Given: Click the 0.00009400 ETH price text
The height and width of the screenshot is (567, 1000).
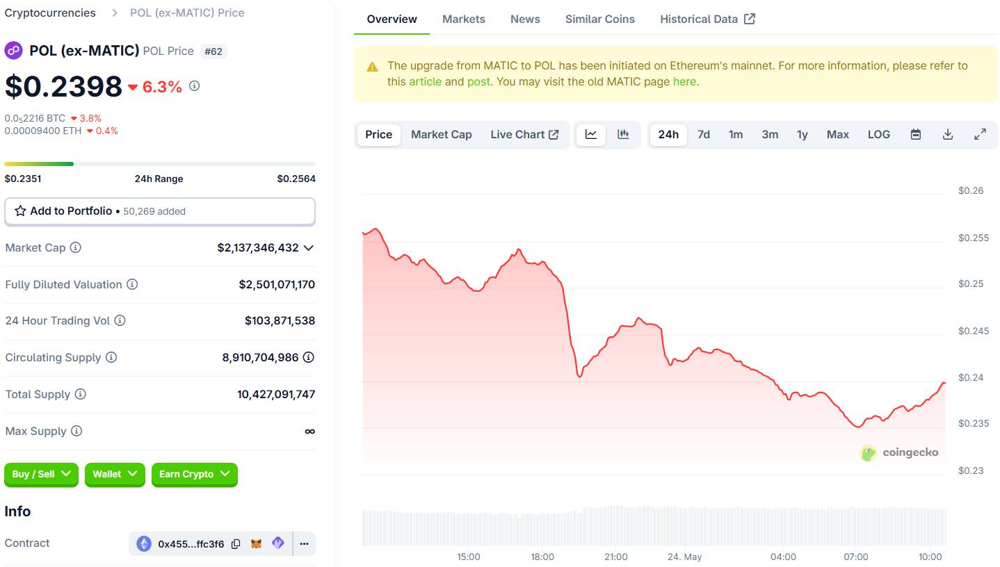Looking at the screenshot, I should (x=43, y=131).
